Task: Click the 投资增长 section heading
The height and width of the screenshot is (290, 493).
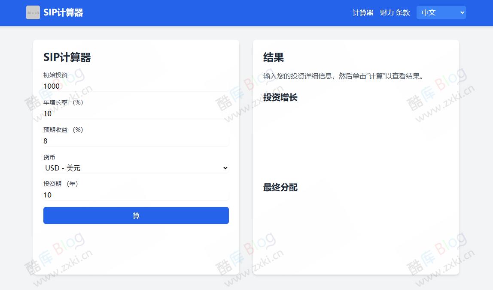Action: pos(280,98)
